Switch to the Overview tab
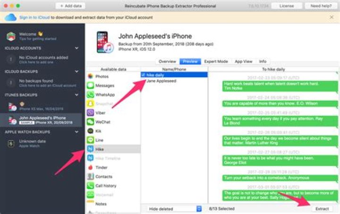The height and width of the screenshot is (214, 340). point(167,61)
